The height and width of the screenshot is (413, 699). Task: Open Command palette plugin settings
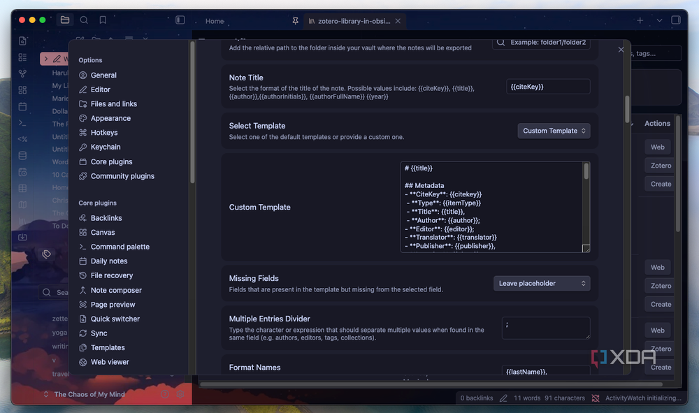pyautogui.click(x=120, y=247)
